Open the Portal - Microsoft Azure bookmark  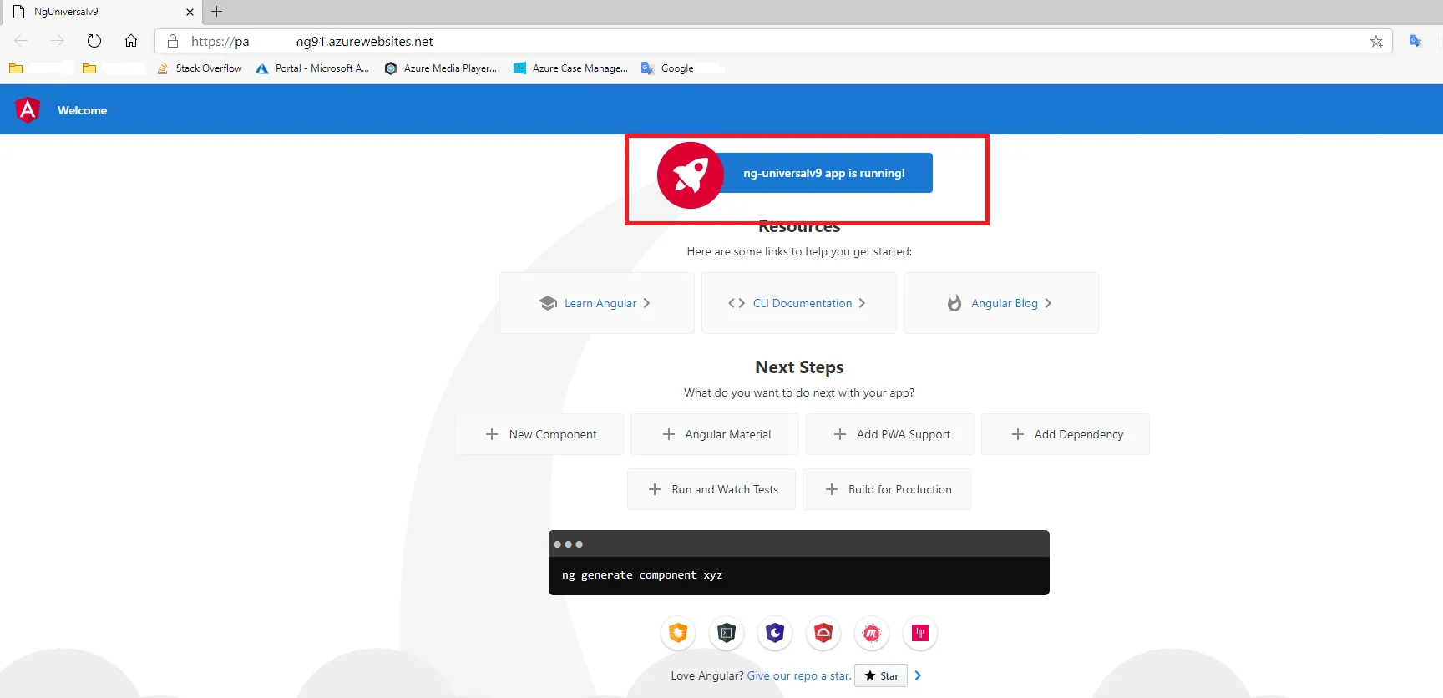pyautogui.click(x=313, y=68)
